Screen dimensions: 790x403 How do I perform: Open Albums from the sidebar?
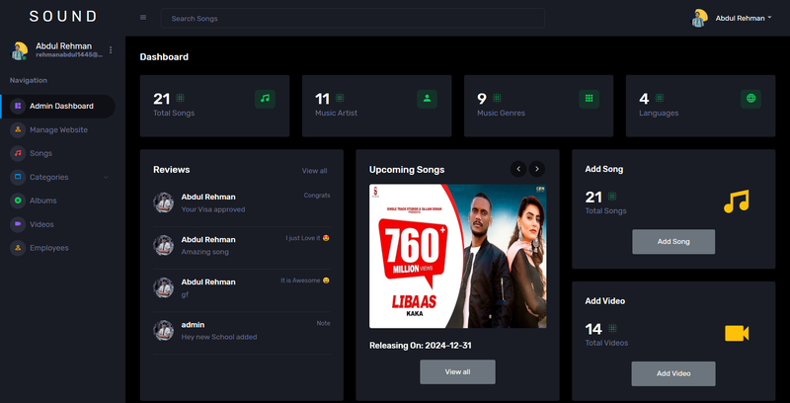42,201
